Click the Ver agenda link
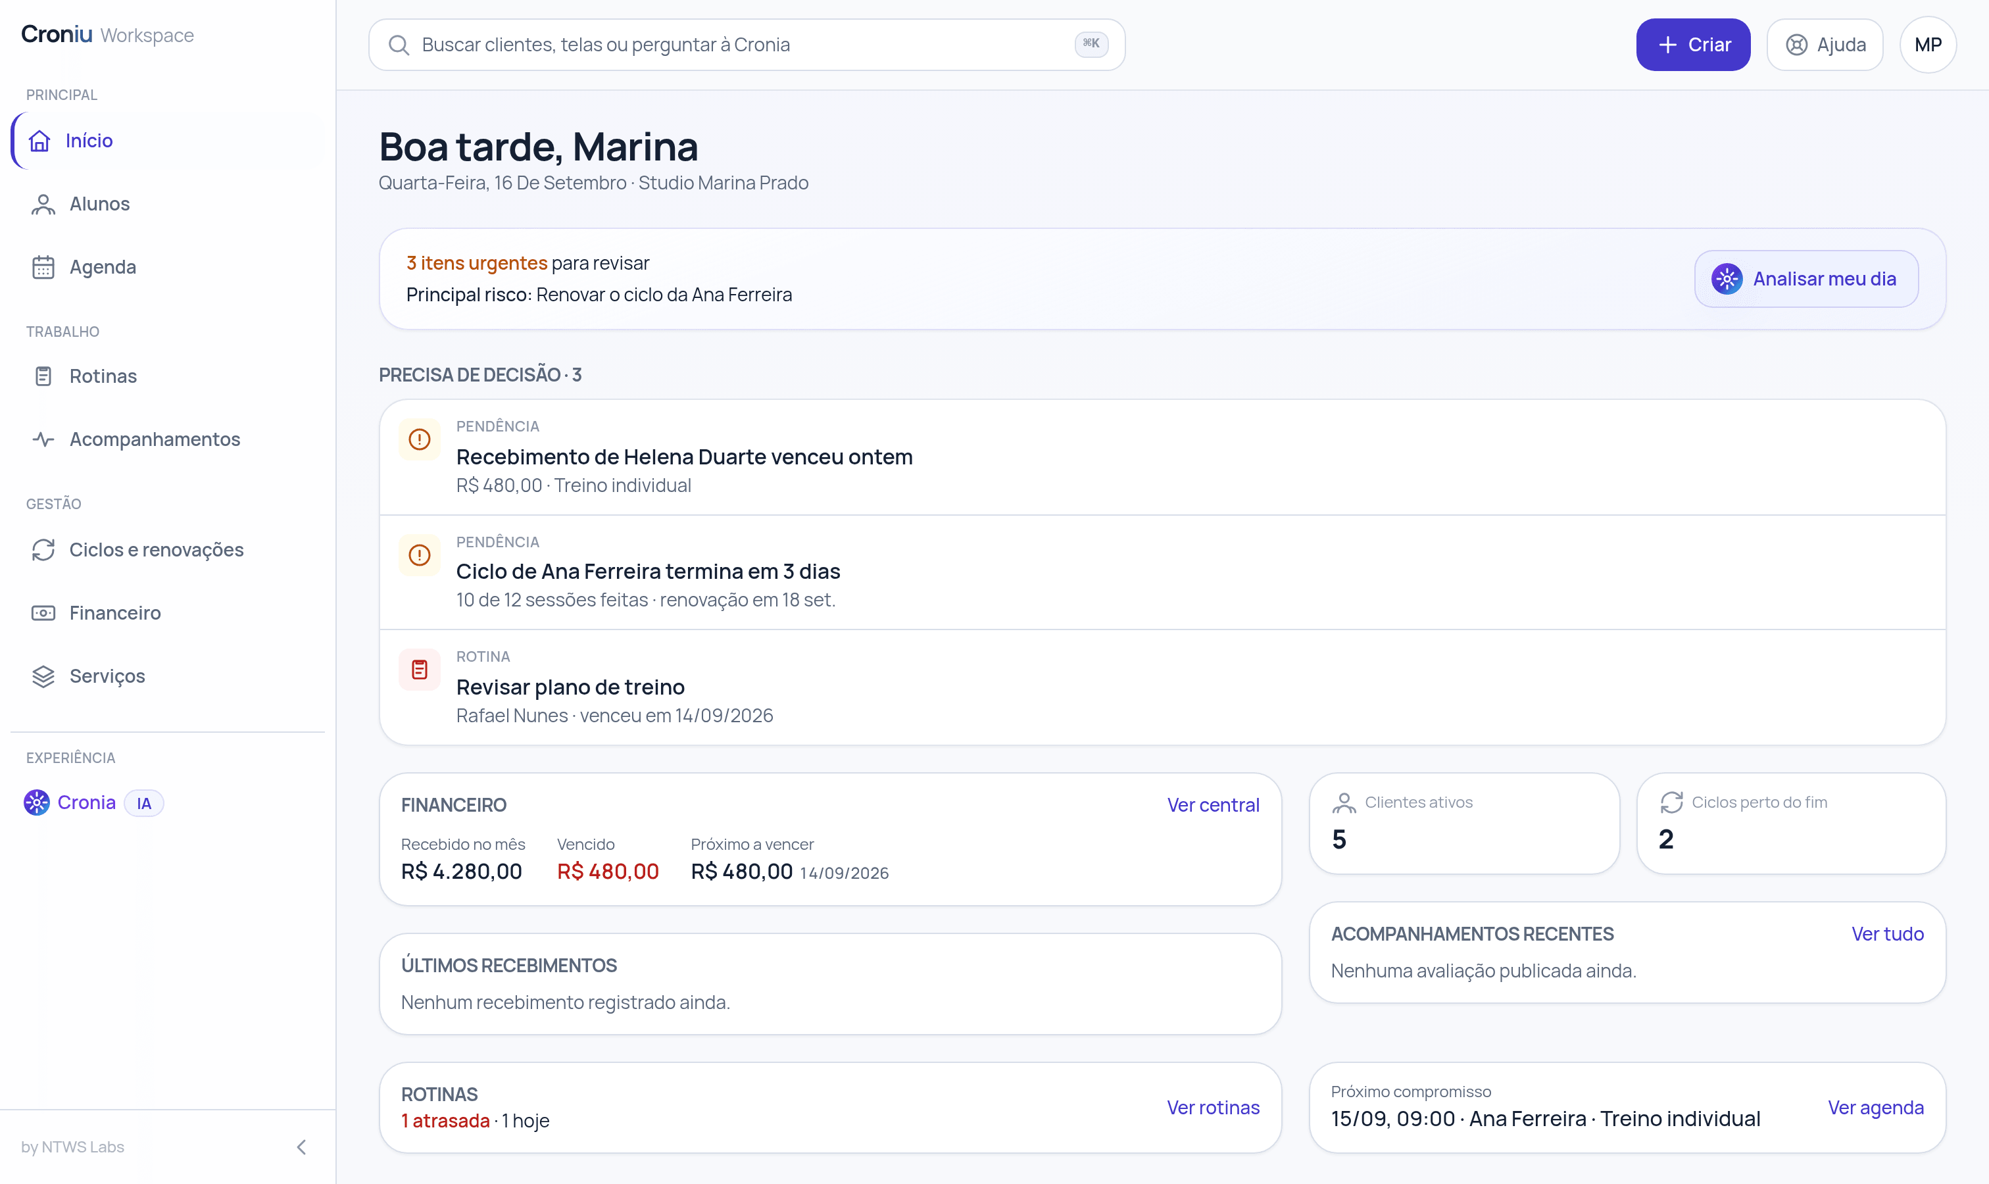 (1876, 1108)
